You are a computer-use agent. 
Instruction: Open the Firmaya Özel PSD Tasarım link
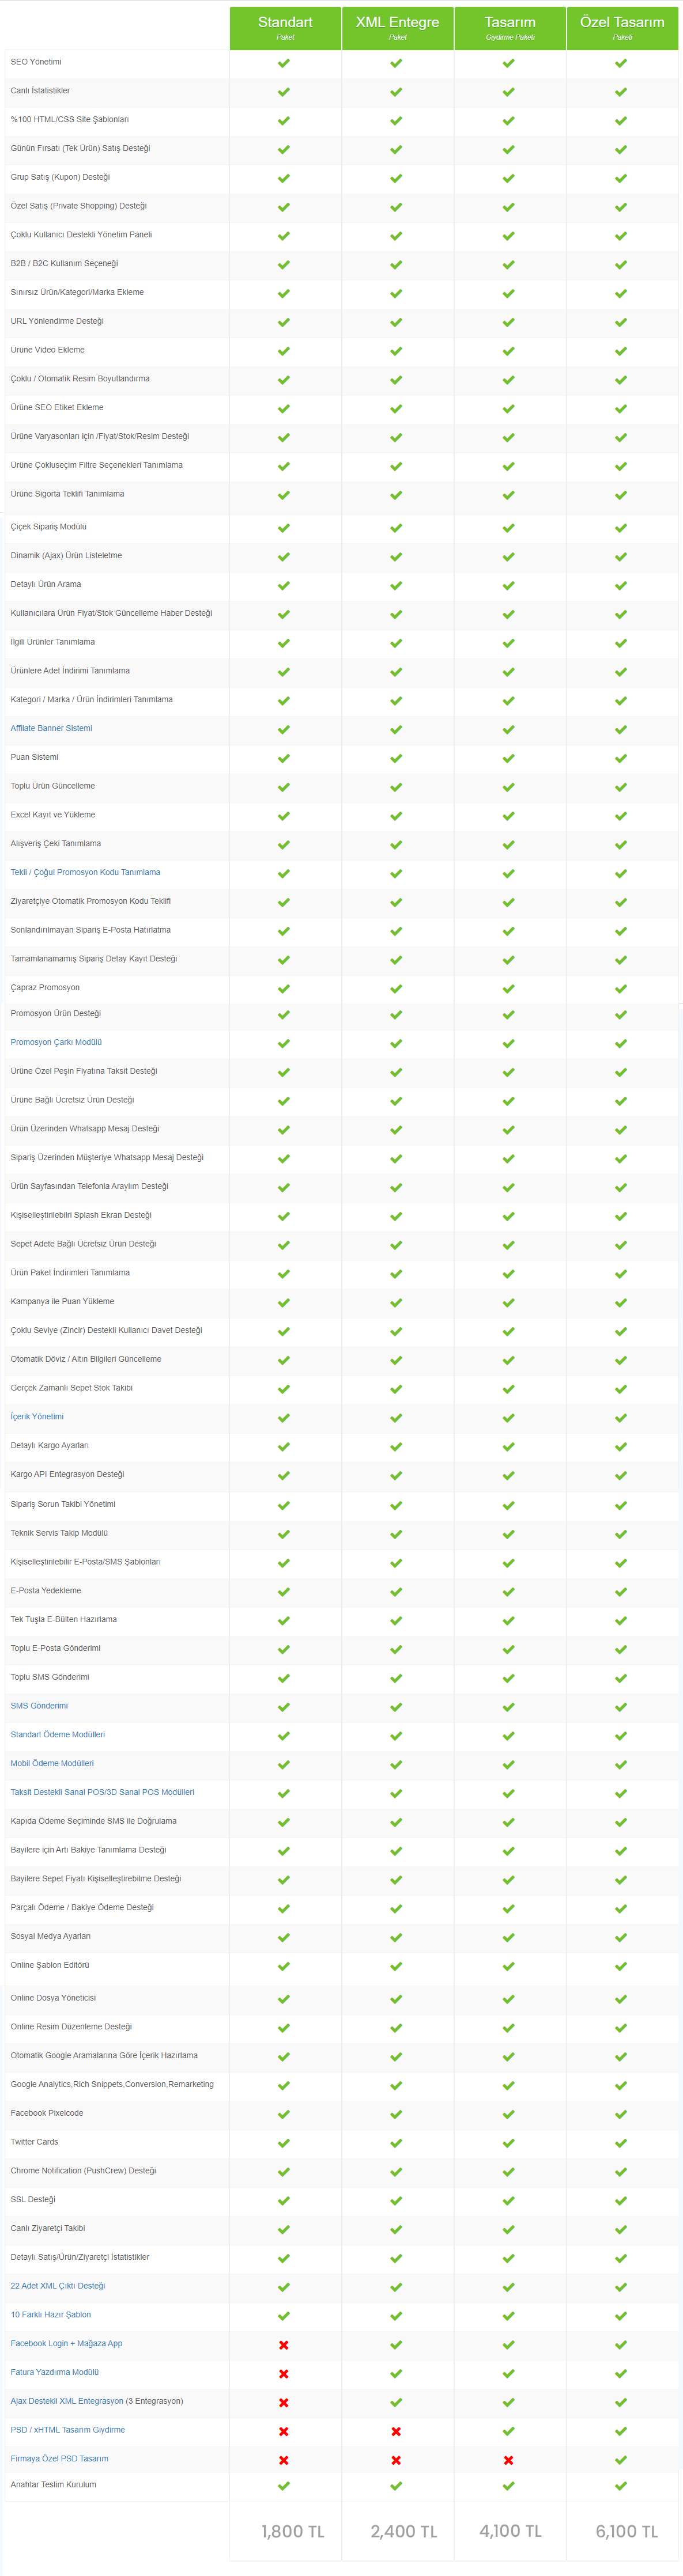pyautogui.click(x=59, y=2458)
